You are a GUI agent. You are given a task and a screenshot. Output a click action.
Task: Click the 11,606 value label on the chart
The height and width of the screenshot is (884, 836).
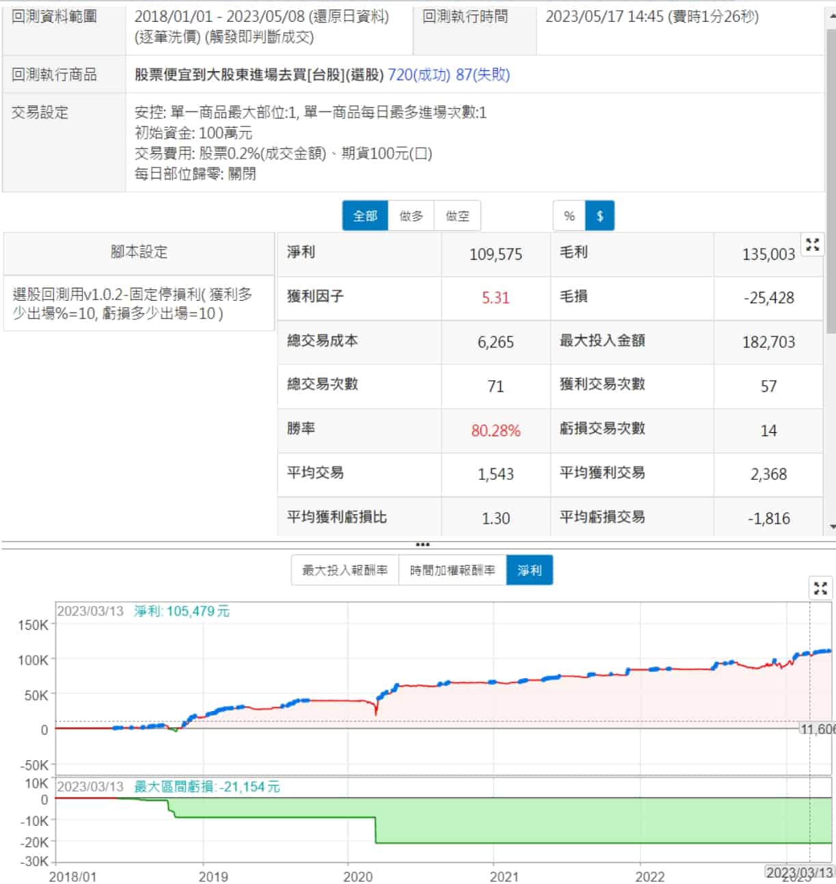[x=818, y=729]
